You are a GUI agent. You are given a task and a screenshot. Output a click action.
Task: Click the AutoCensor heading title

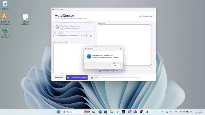coord(64,16)
